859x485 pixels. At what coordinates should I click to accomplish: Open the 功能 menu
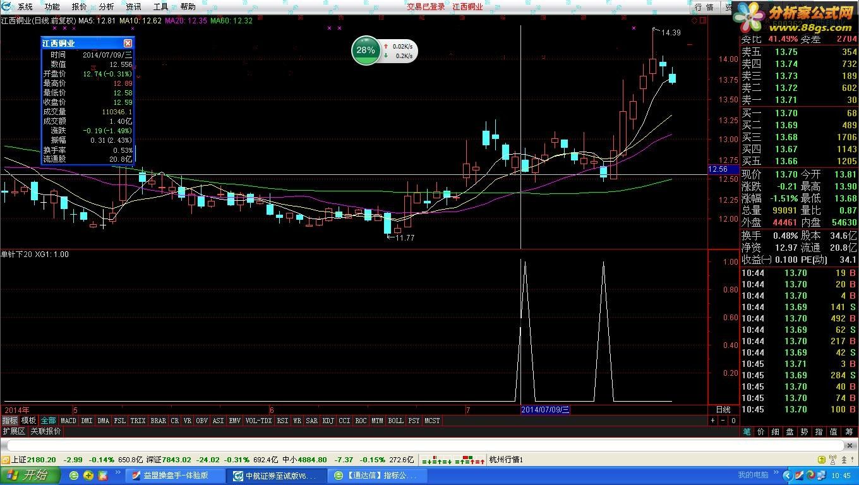[x=52, y=7]
